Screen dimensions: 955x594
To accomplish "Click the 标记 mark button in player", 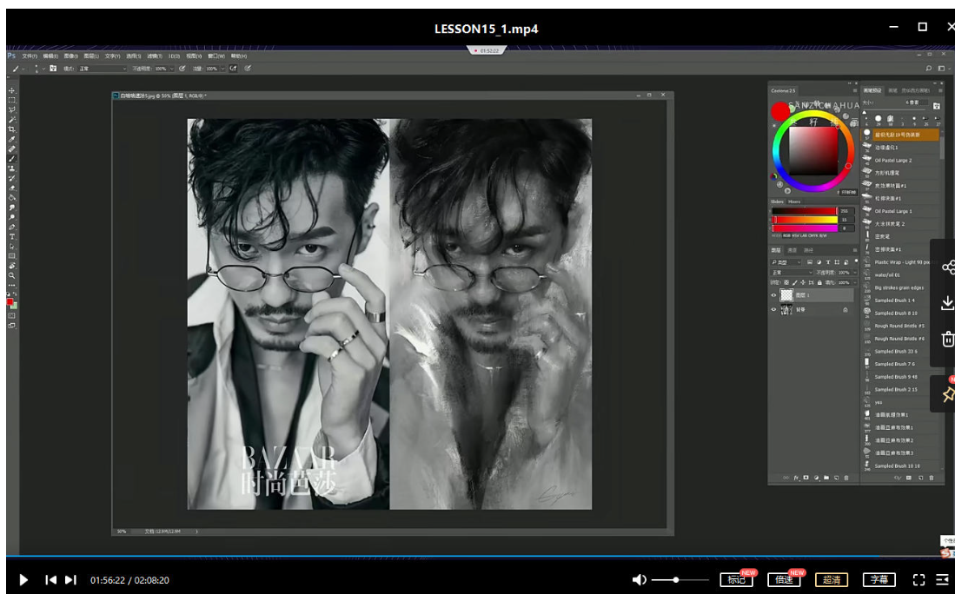I will tap(736, 579).
